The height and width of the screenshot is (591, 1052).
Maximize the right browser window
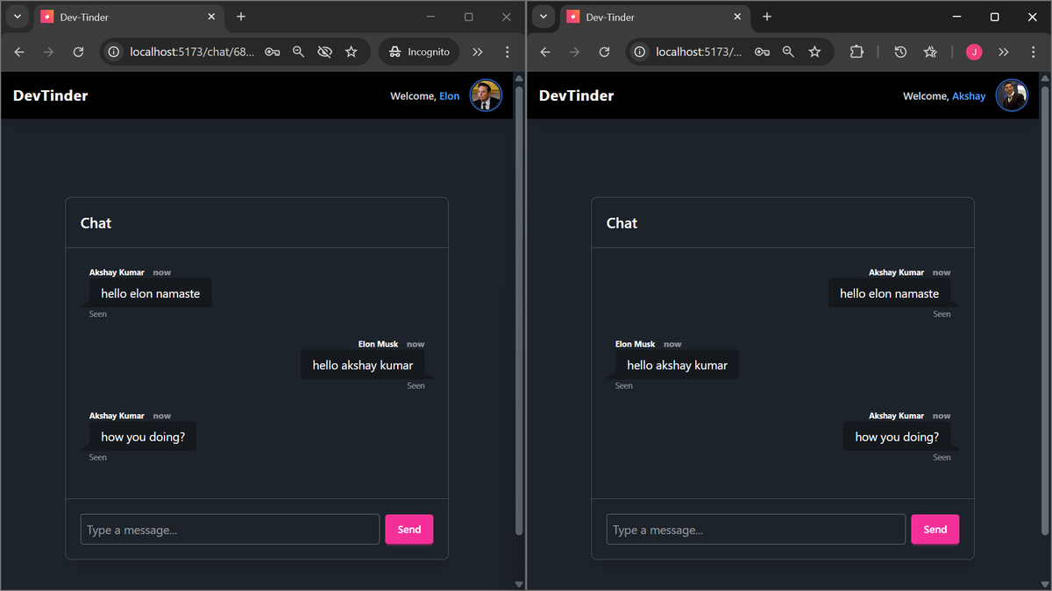point(994,17)
